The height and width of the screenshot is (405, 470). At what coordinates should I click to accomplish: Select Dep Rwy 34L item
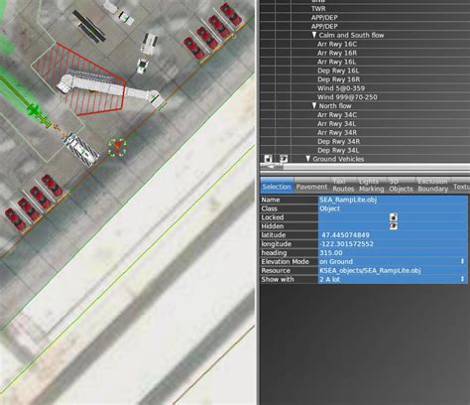tap(338, 150)
